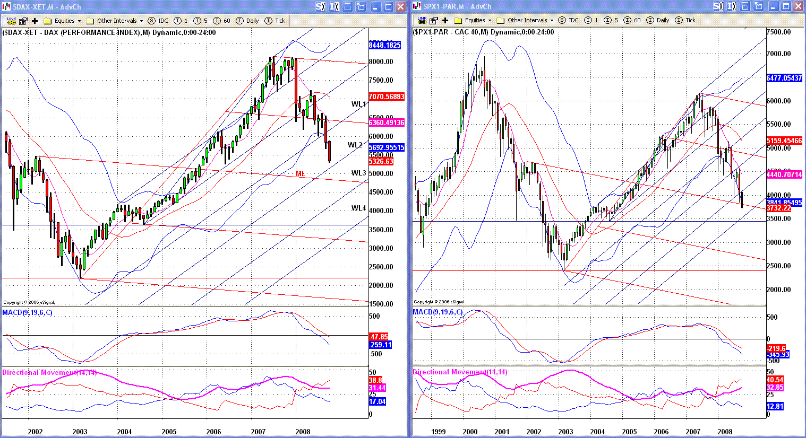Expand the Equities dropdown in CAC 40 window

[473, 20]
